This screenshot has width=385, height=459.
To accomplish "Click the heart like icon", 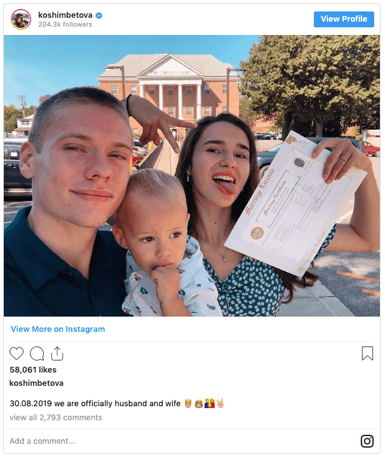I will (x=17, y=353).
